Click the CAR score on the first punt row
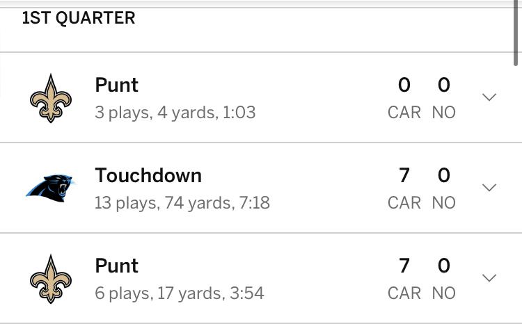 point(404,86)
